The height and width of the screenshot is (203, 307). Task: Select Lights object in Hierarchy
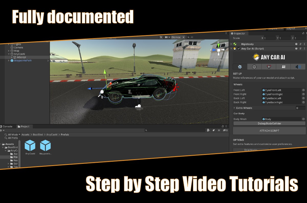tap(17, 44)
